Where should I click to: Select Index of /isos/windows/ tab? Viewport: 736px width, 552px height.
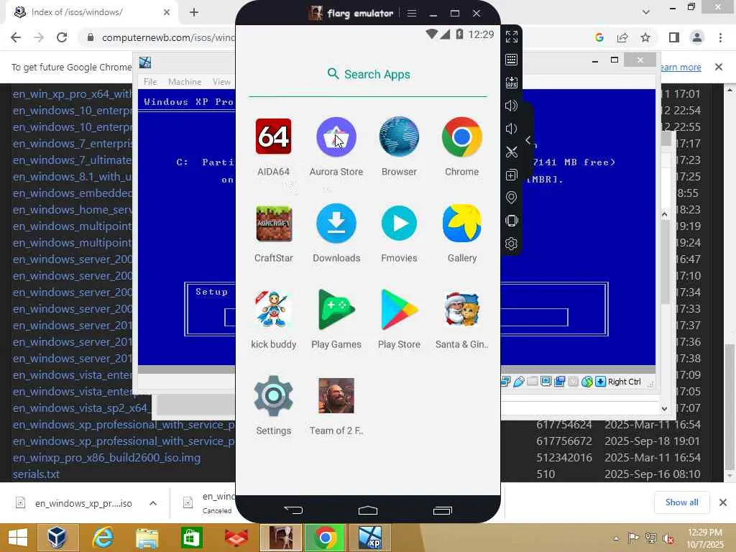point(91,12)
